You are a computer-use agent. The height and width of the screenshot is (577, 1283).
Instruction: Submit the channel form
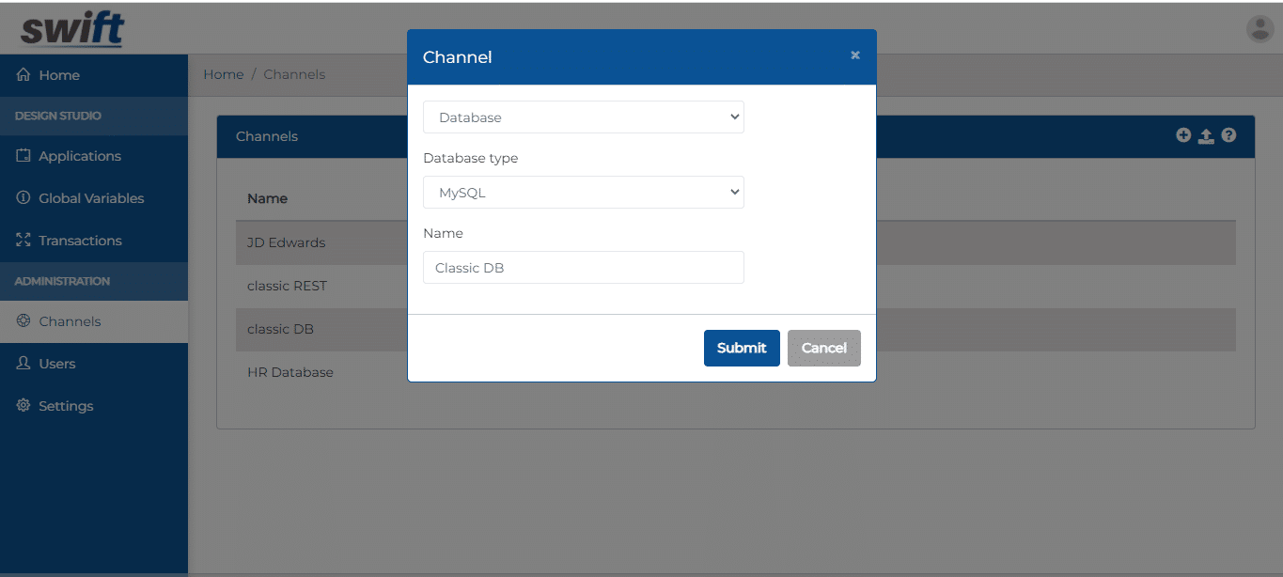(x=742, y=348)
